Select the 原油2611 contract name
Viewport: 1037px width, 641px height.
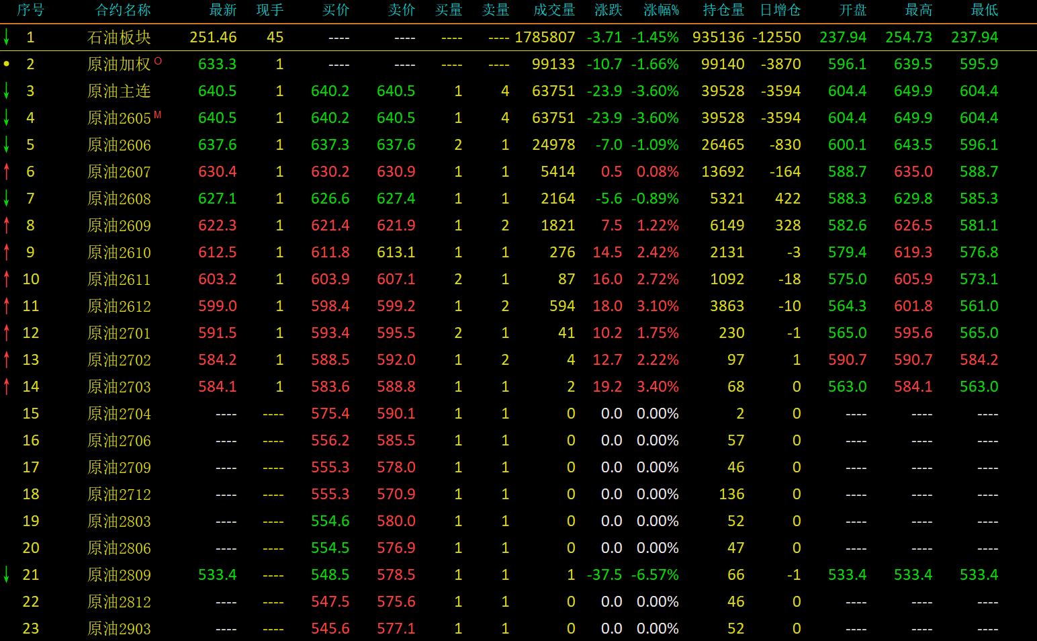pyautogui.click(x=119, y=280)
